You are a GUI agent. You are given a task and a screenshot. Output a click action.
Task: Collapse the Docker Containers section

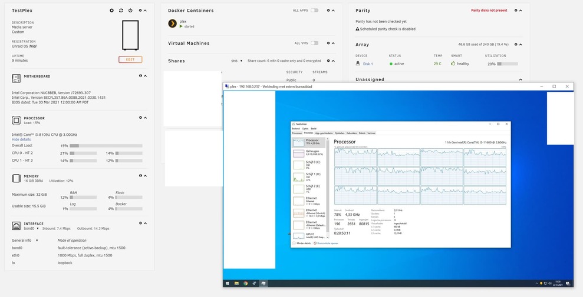333,11
